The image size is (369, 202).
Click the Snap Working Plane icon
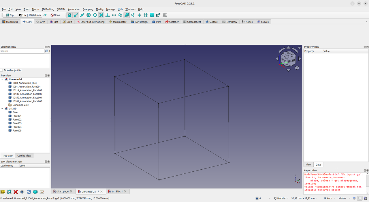click(152, 15)
